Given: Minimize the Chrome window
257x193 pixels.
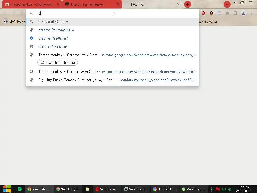Looking at the screenshot, I should (x=236, y=2).
